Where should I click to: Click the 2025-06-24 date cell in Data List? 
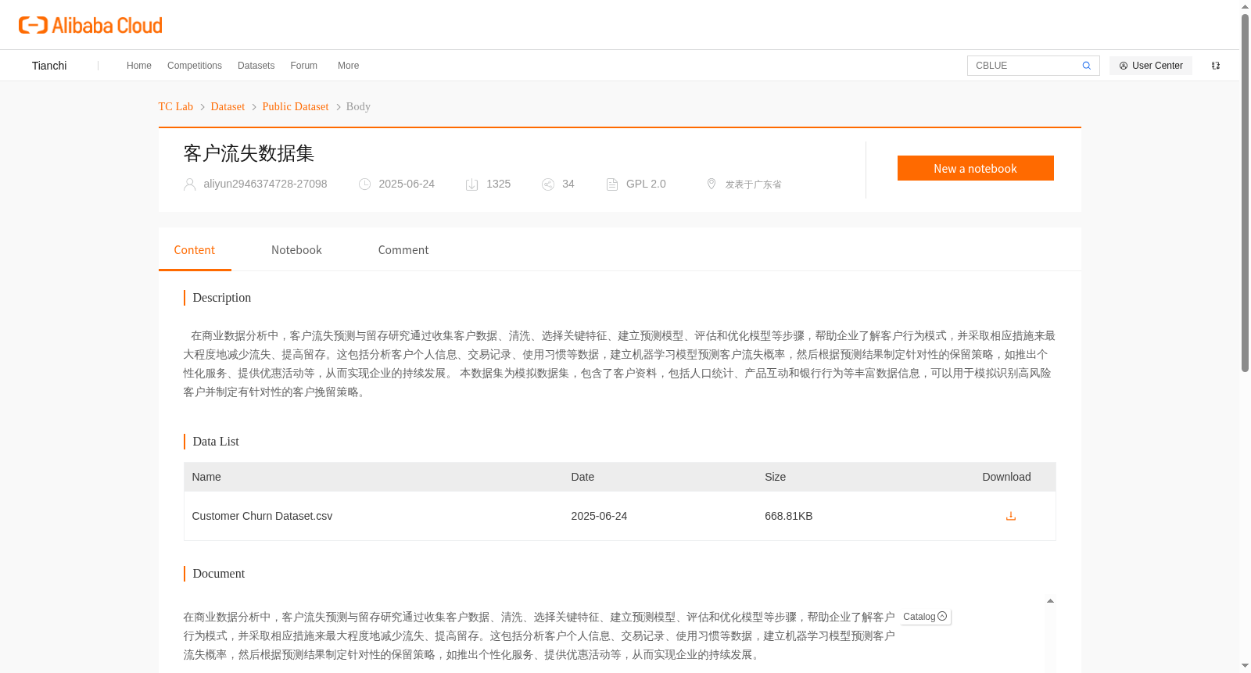point(599,516)
